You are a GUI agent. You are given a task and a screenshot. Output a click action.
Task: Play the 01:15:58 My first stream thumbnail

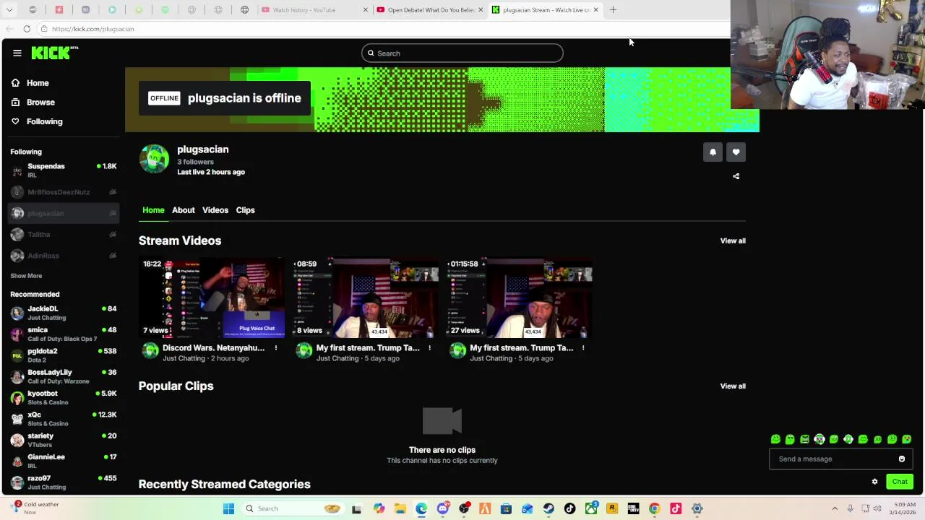pos(520,298)
